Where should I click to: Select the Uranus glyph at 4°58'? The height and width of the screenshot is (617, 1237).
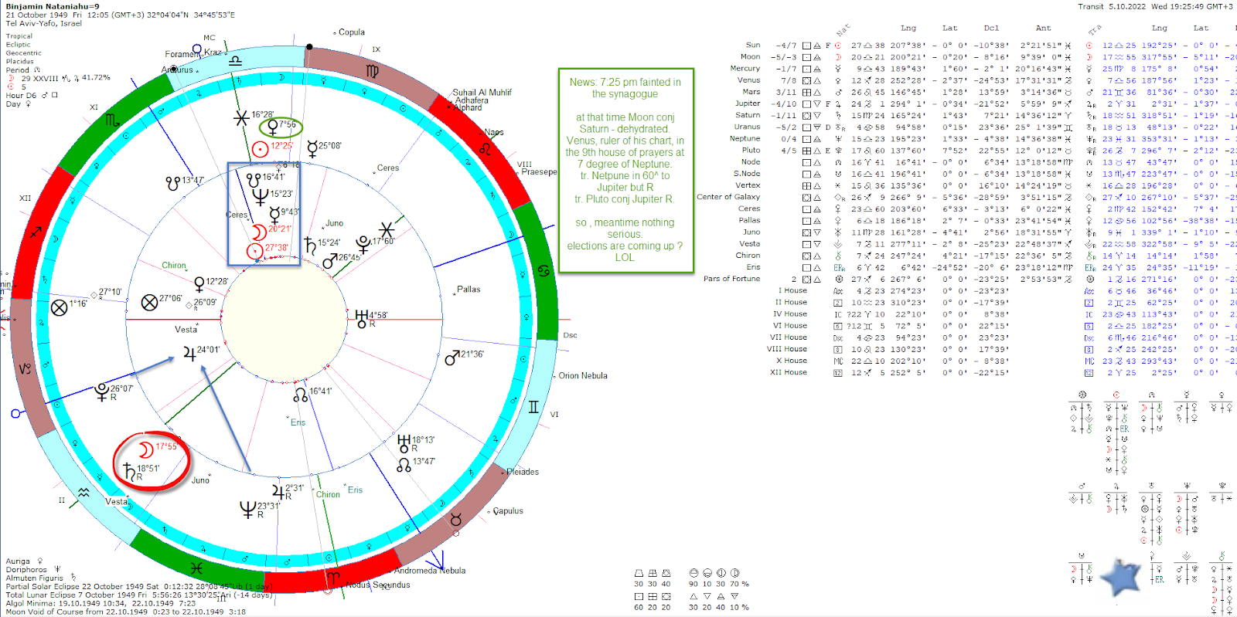click(x=361, y=318)
